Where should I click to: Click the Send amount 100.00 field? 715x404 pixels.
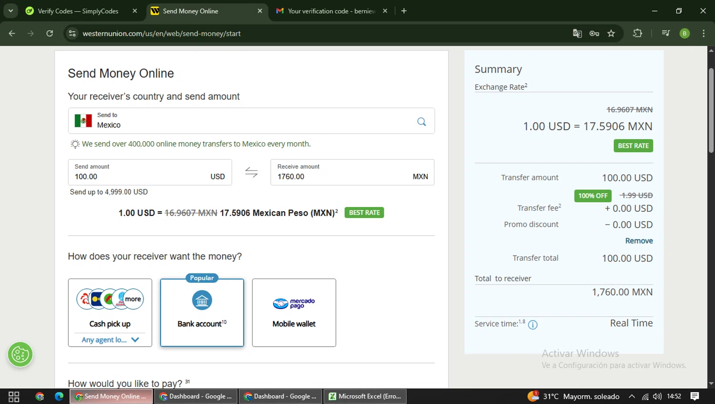pyautogui.click(x=150, y=172)
